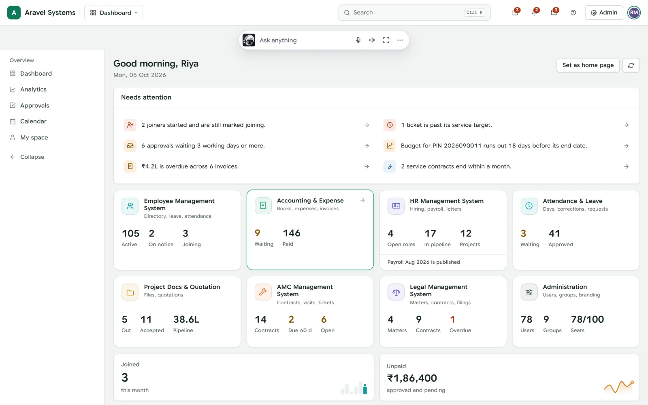
Task: Open the three-dot menu in Ask anything bar
Action: pos(400,40)
